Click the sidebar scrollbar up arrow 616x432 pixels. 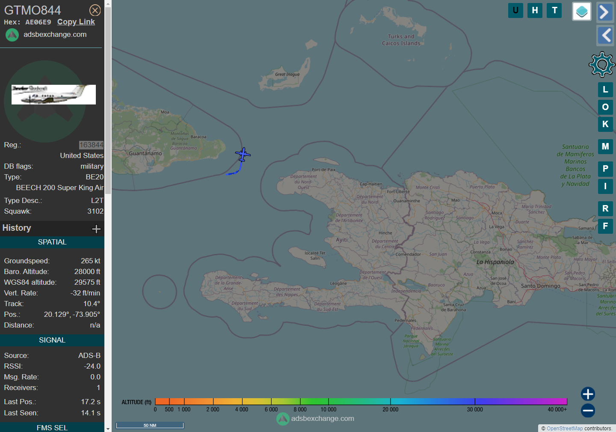coord(108,3)
